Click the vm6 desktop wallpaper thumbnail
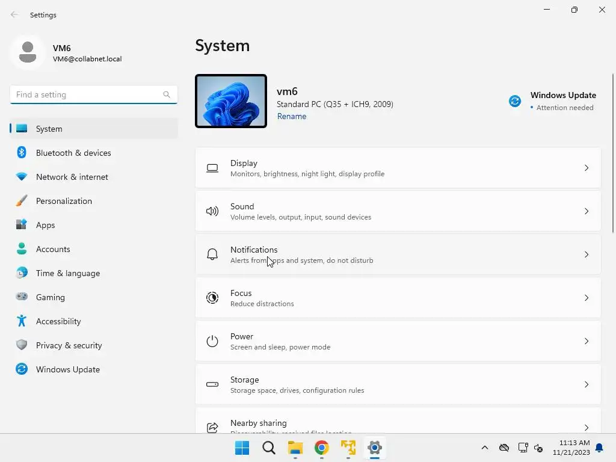616x462 pixels. tap(231, 101)
